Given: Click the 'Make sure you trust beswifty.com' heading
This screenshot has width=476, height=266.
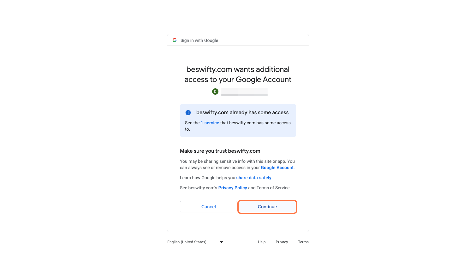Looking at the screenshot, I should click(220, 151).
